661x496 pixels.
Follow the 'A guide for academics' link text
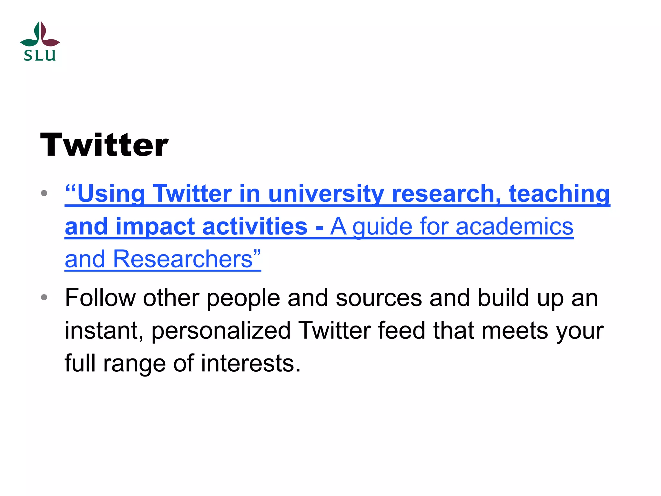pos(452,226)
